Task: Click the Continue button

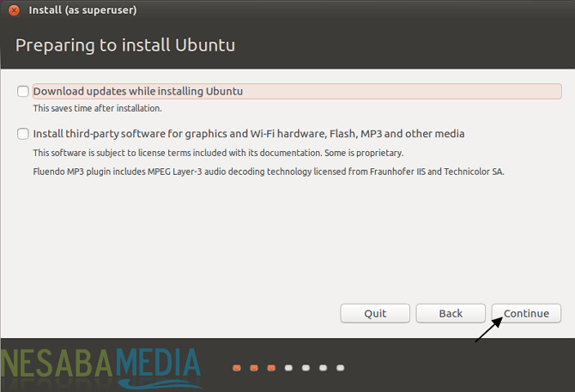Action: point(526,314)
